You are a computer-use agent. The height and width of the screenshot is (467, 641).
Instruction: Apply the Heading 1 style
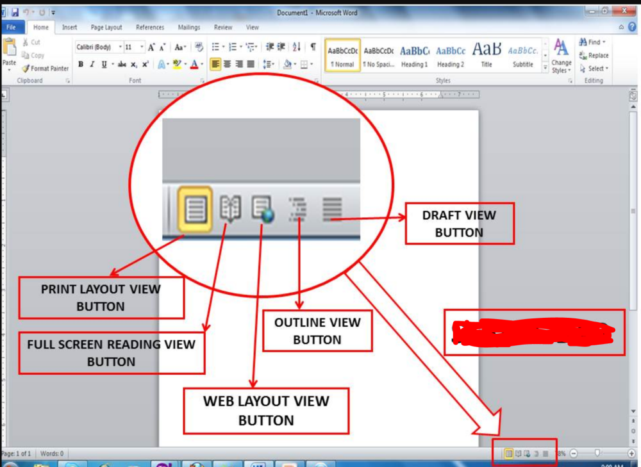pos(414,56)
